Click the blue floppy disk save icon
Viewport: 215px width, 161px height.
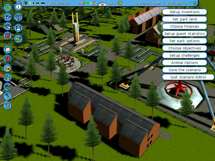pos(18,28)
